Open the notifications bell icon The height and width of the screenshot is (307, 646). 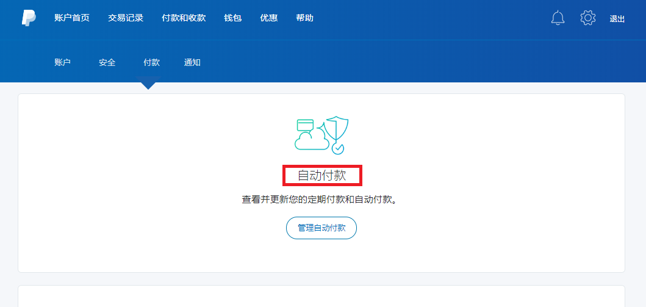tap(558, 18)
